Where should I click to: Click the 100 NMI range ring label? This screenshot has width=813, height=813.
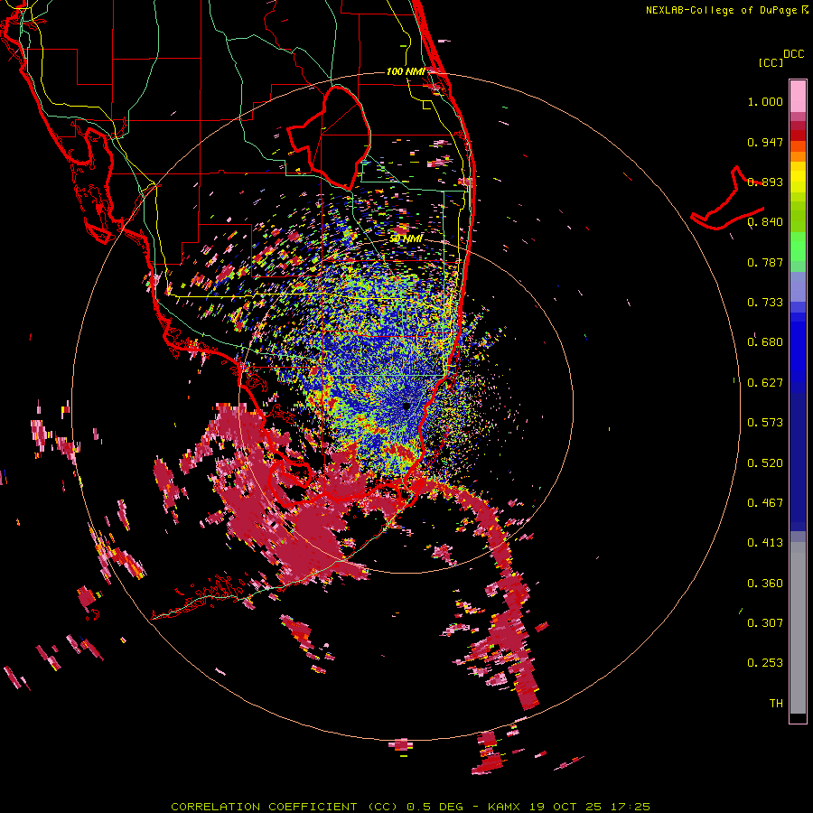point(406,71)
